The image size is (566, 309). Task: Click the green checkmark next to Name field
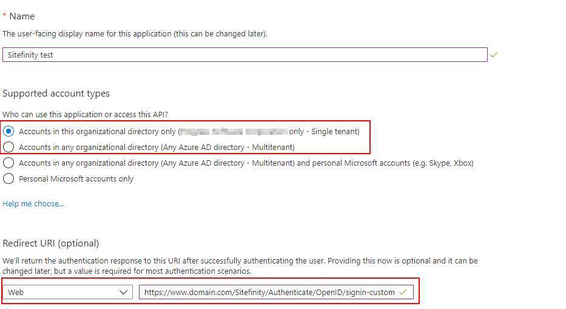[494, 55]
